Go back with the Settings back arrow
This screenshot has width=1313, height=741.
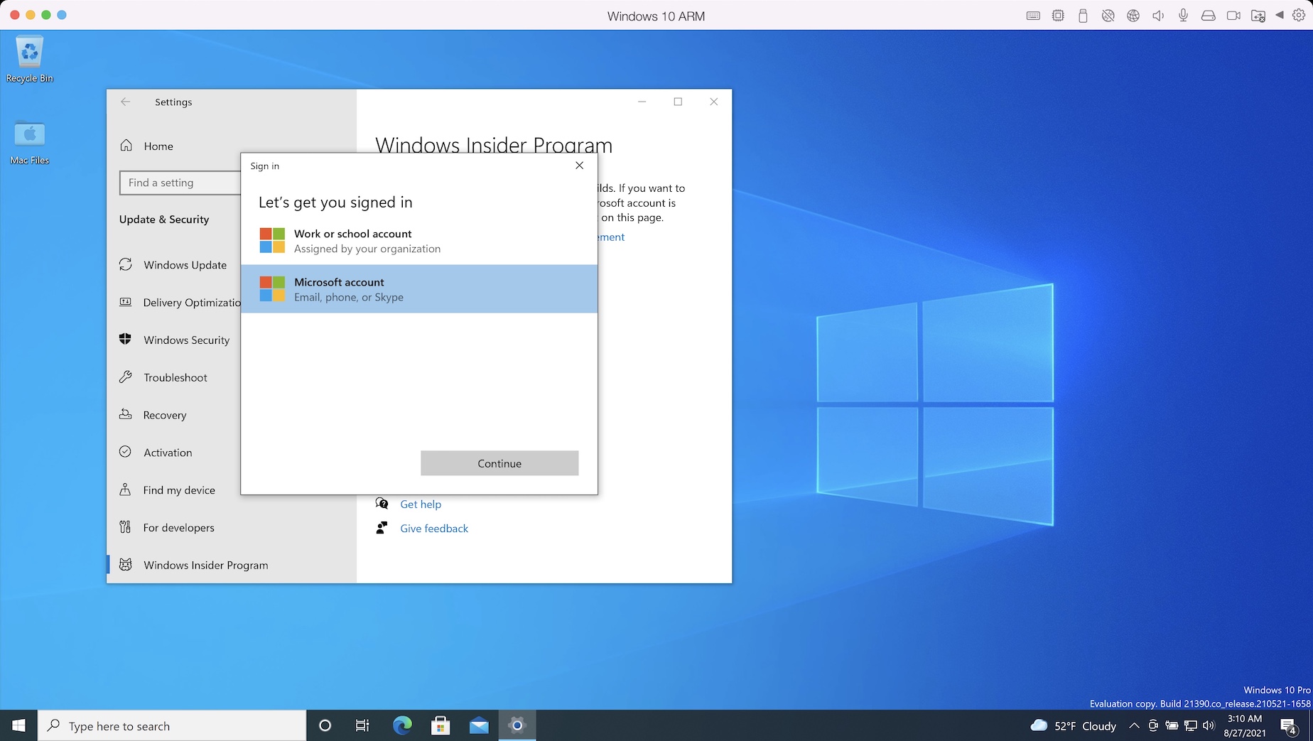126,102
